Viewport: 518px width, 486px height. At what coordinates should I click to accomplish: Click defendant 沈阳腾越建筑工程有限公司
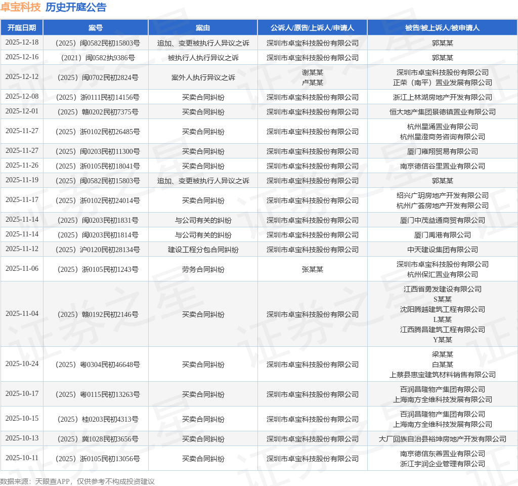coord(442,309)
